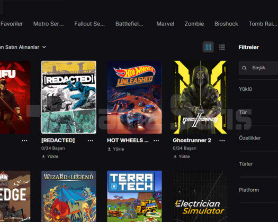Image resolution: width=278 pixels, height=222 pixels.
Task: Switch to grid view layout
Action: tap(208, 47)
